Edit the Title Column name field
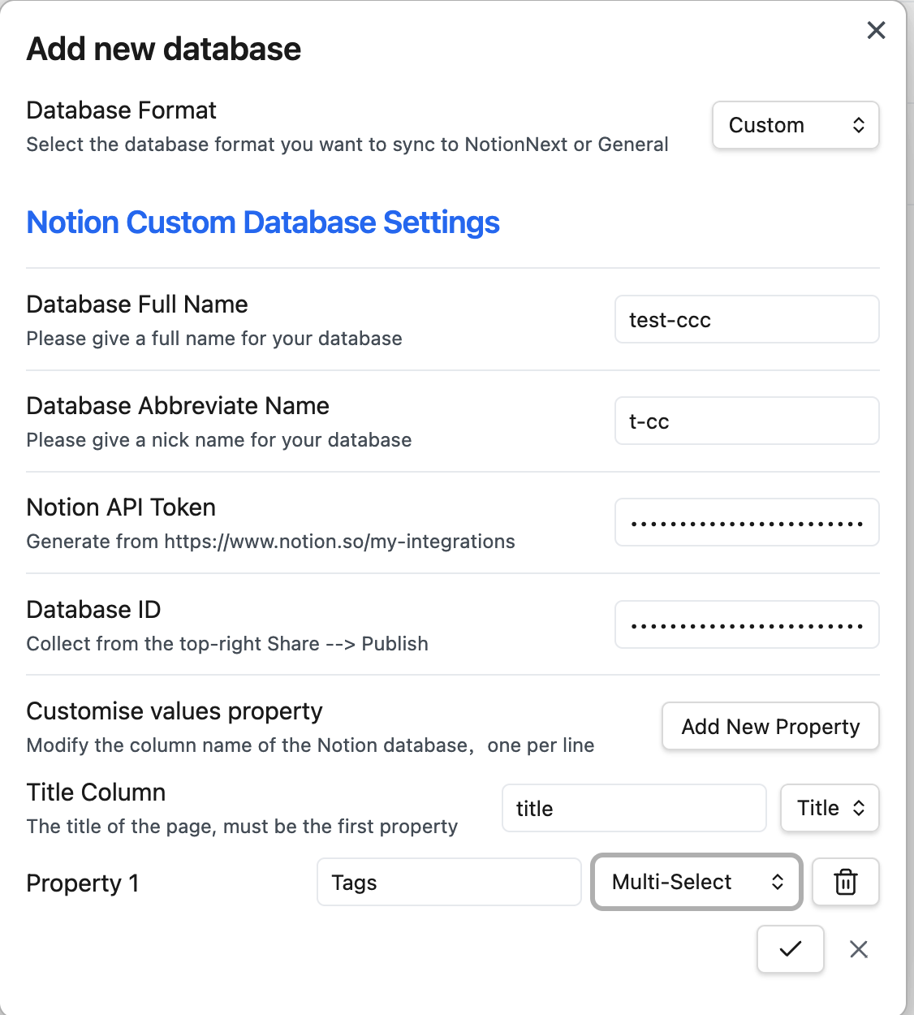The image size is (914, 1015). point(633,808)
